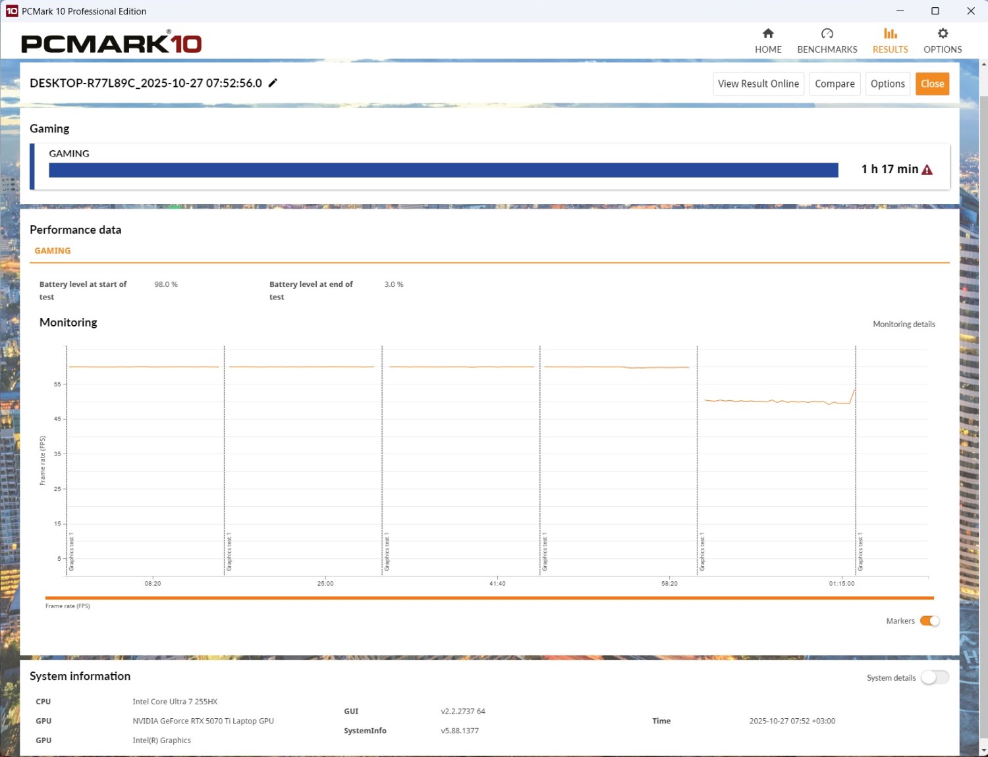988x757 pixels.
Task: Click the 25:00 time label on the chart
Action: tap(325, 583)
